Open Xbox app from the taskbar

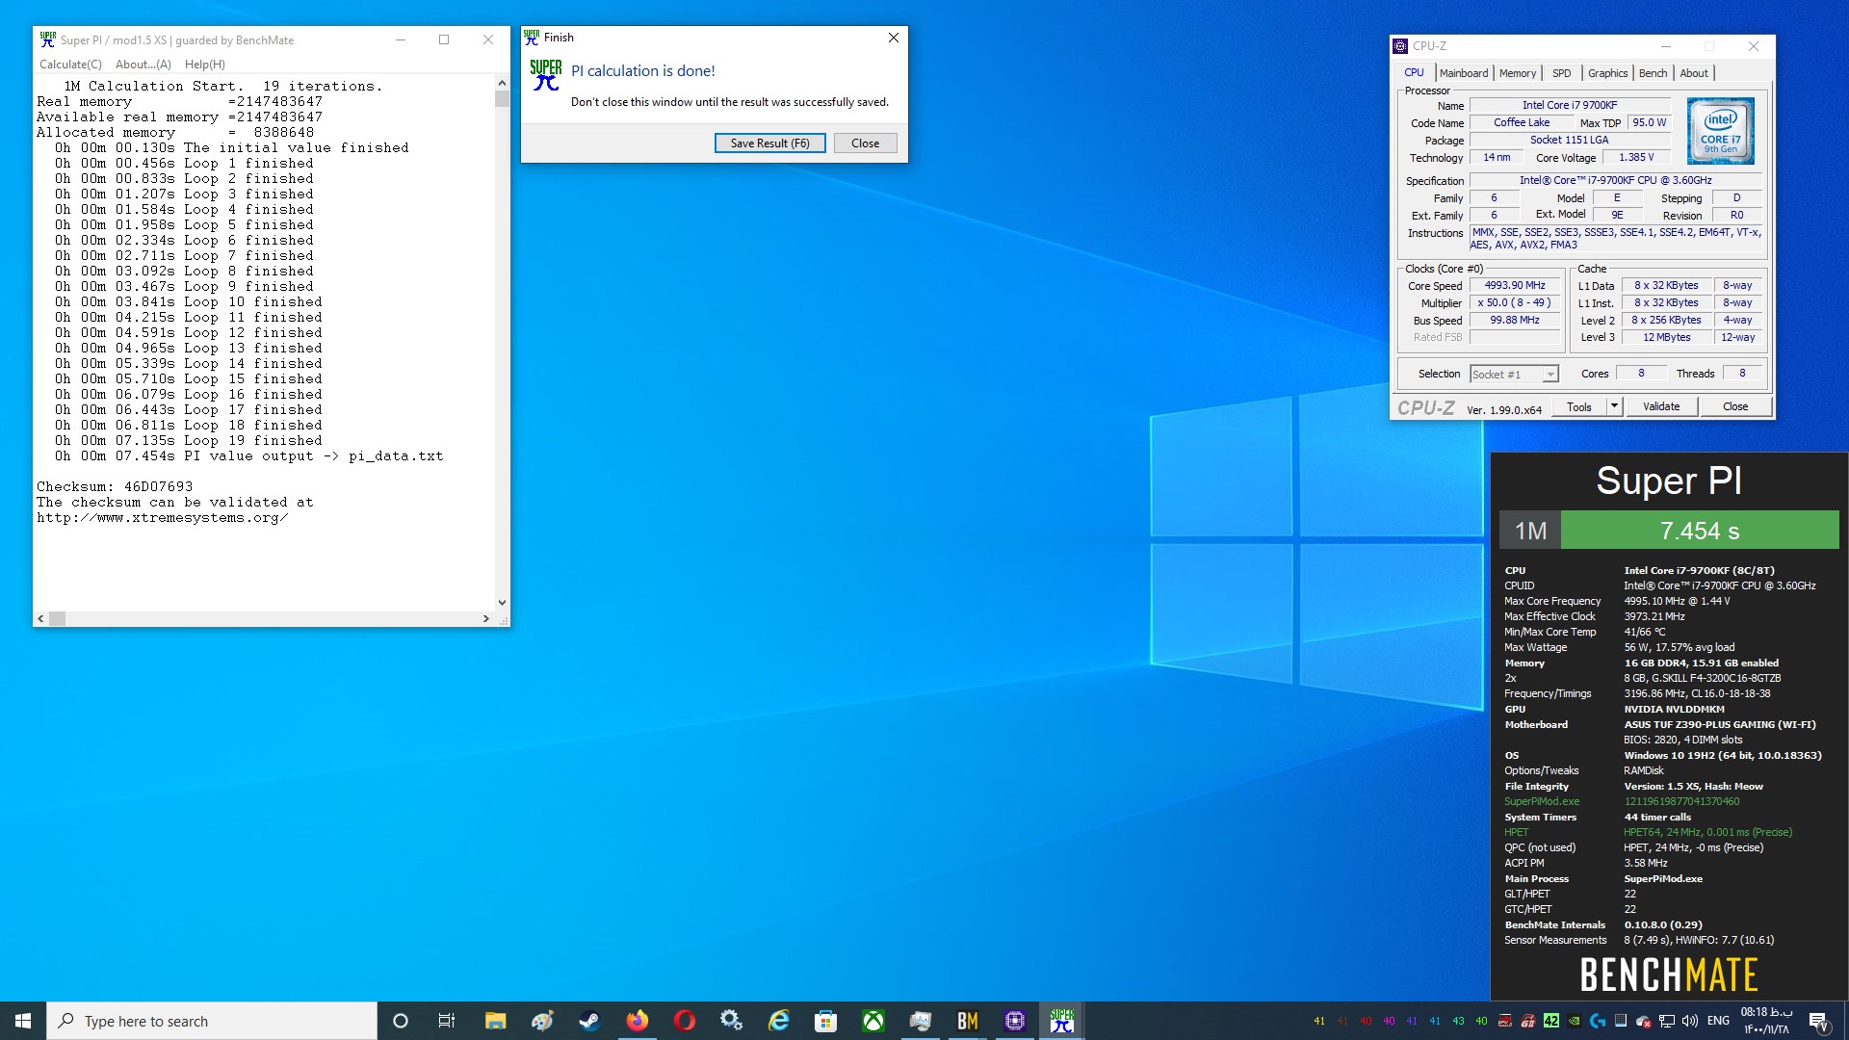[872, 1021]
